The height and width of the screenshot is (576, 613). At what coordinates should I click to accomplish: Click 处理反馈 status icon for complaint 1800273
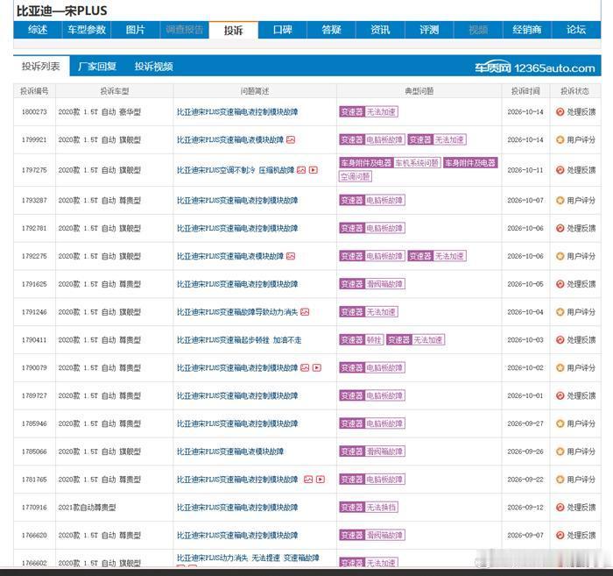[x=560, y=112]
